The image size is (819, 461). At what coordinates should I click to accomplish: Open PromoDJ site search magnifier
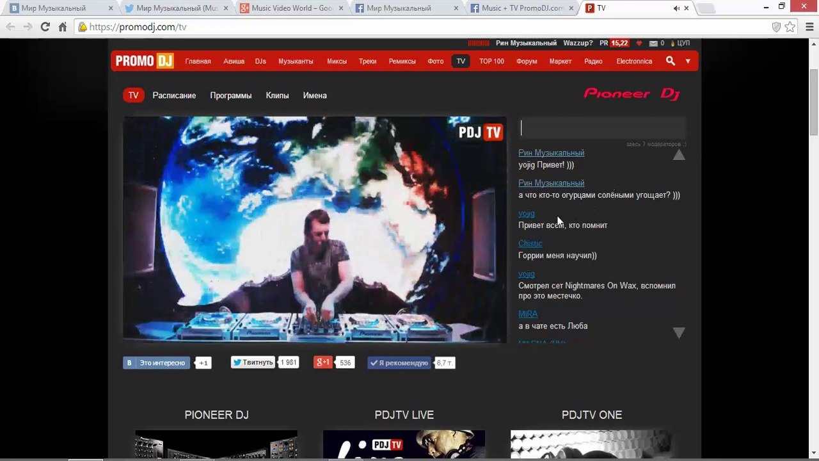point(670,61)
